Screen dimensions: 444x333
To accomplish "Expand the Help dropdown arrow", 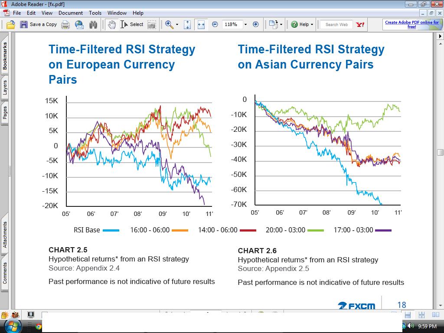I will [312, 25].
